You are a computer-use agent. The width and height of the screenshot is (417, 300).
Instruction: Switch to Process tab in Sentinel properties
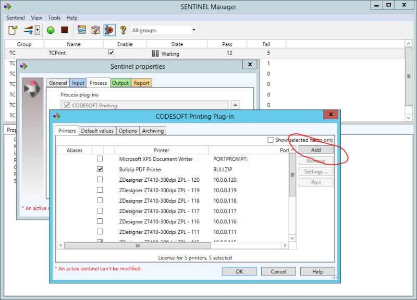98,83
